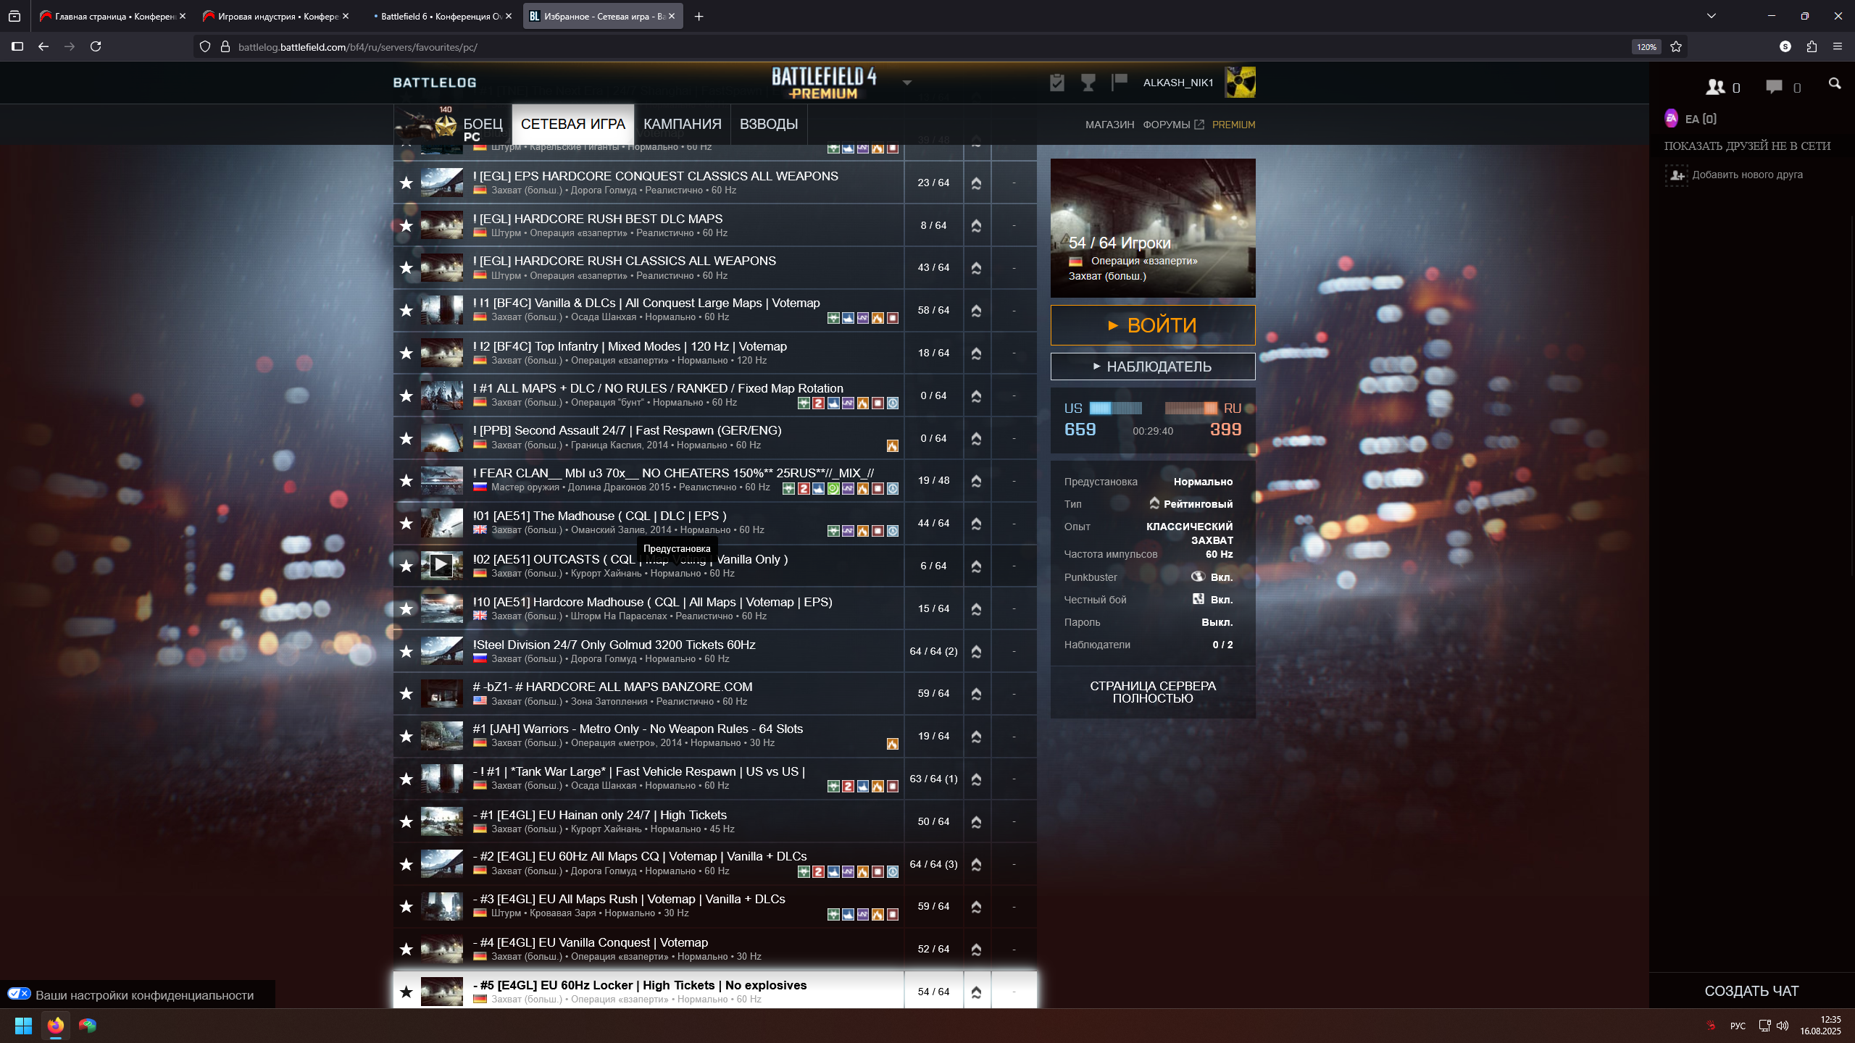
Task: Select the СЕТЕВАЯ ИГРА tab
Action: point(572,125)
